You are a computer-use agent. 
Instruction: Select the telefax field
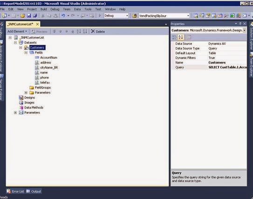point(45,82)
